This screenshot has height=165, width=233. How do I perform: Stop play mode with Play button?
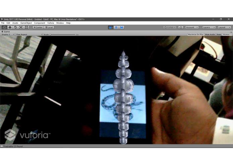[111, 27]
